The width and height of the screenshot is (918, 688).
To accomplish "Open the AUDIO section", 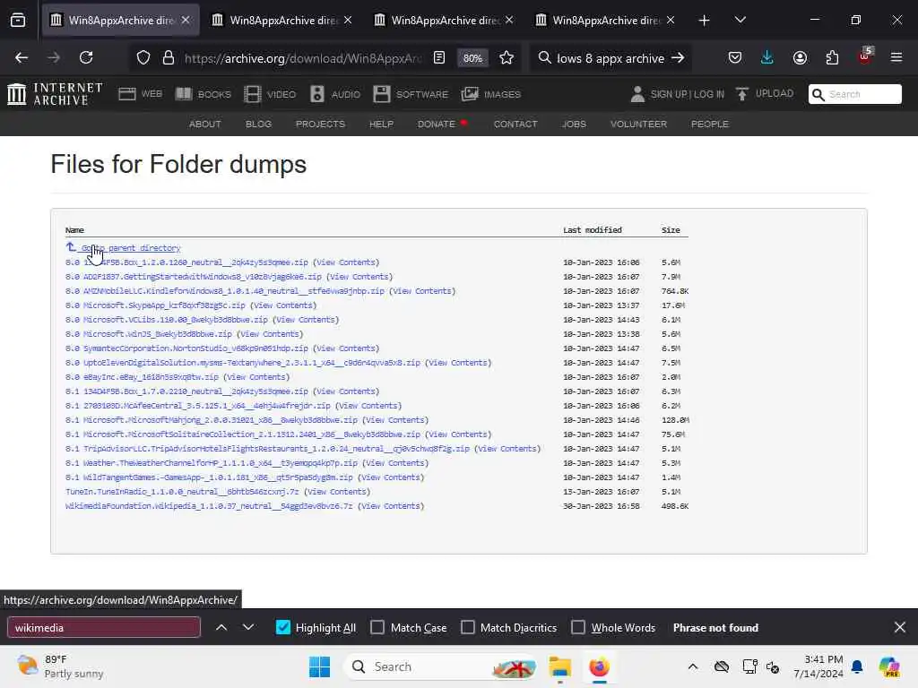I will coord(335,94).
